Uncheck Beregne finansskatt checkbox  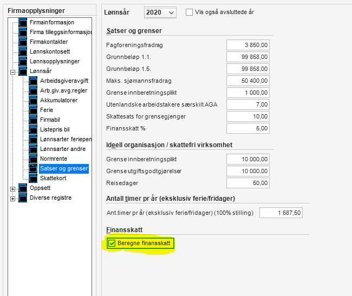112,244
